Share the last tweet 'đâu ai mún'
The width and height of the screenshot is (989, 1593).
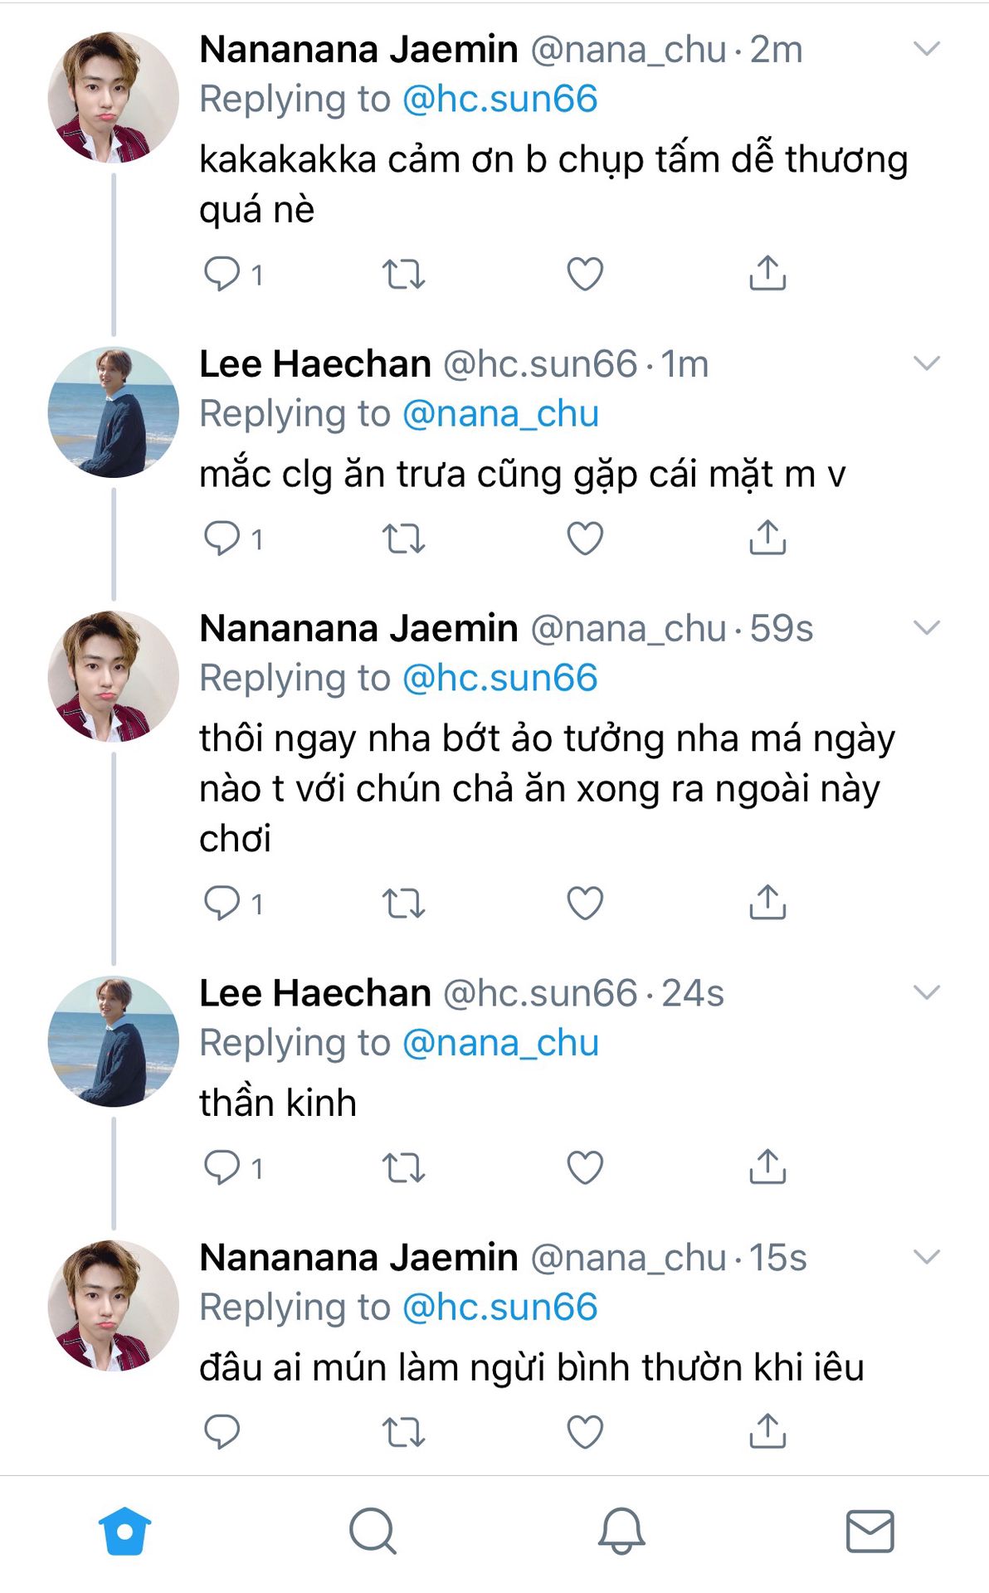point(767,1431)
